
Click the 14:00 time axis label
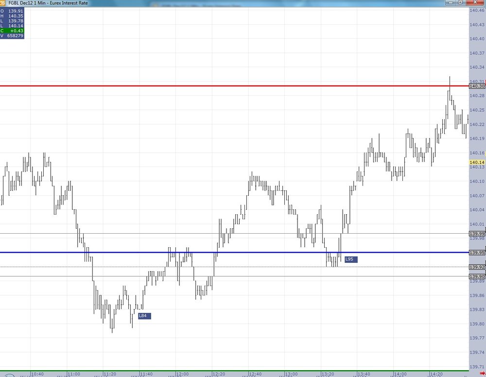tap(400, 374)
